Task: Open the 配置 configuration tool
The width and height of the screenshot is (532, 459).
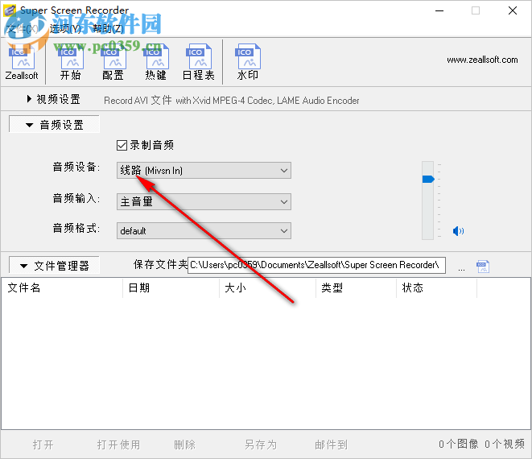Action: pyautogui.click(x=113, y=62)
